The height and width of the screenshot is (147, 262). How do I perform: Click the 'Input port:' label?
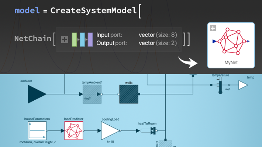coord(109,35)
